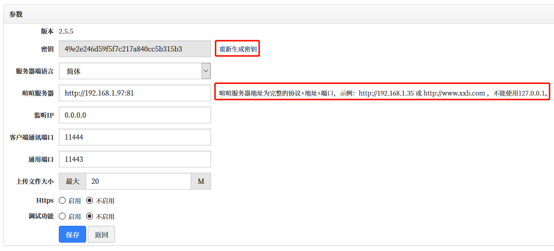Image resolution: width=554 pixels, height=251 pixels.
Task: Click the 返回 button
Action: (x=101, y=235)
